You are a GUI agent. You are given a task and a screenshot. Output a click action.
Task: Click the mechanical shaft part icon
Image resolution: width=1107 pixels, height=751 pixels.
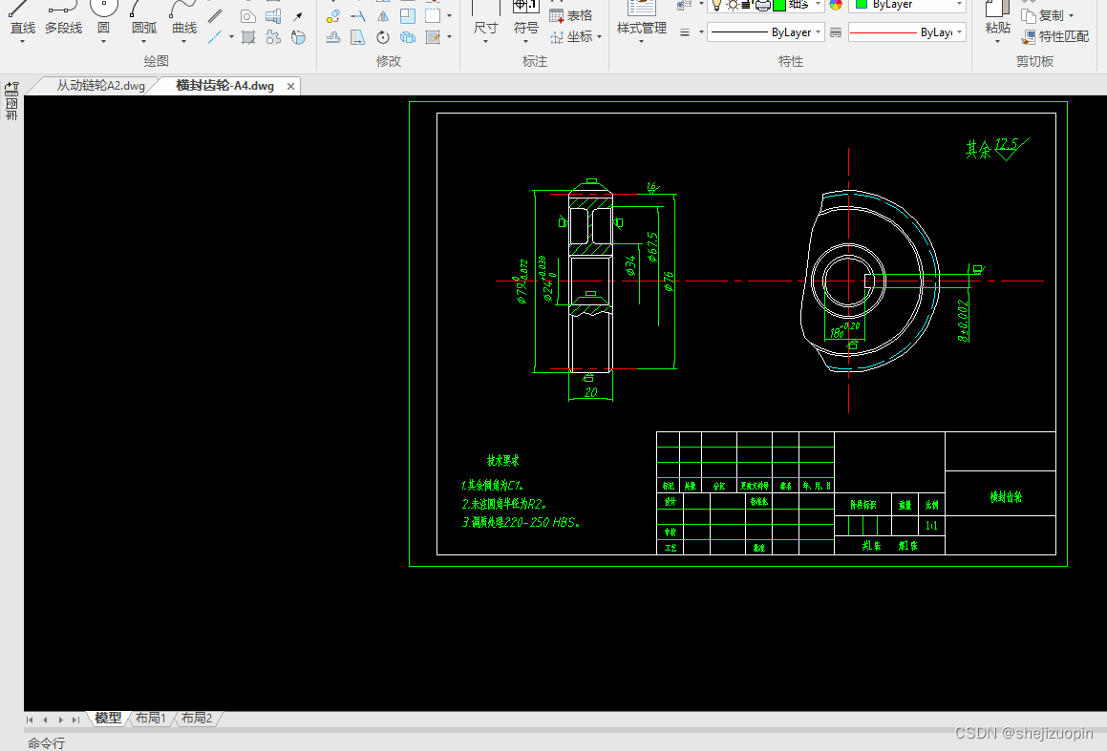coord(273,15)
